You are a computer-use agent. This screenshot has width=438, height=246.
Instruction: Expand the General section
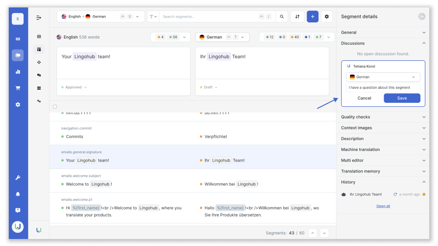(x=383, y=32)
